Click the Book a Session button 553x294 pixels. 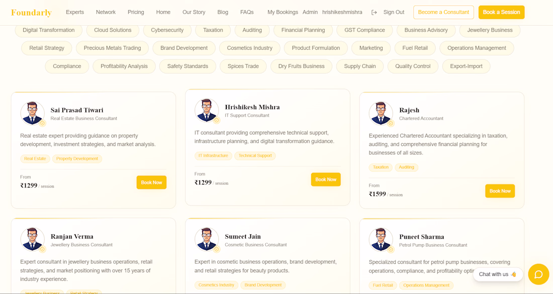pos(502,13)
